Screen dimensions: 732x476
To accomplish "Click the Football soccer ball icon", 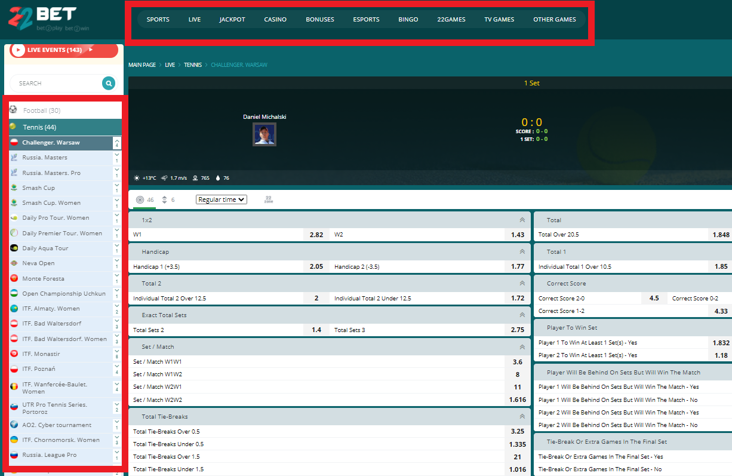I will point(13,110).
